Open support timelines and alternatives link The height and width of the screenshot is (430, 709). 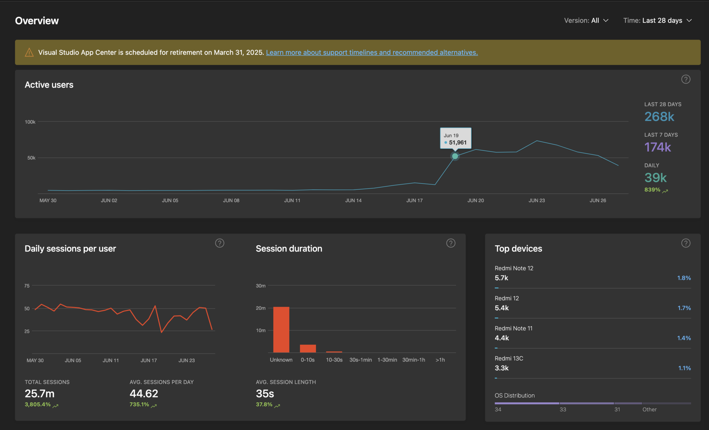[x=371, y=52]
